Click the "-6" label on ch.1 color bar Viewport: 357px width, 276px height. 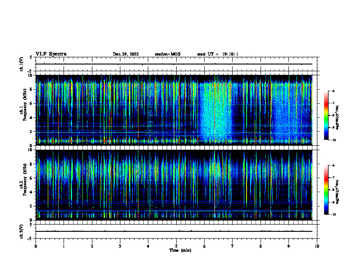click(333, 91)
